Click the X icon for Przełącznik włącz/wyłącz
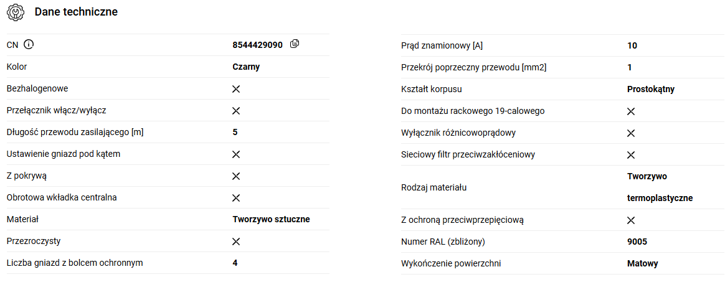 point(236,111)
